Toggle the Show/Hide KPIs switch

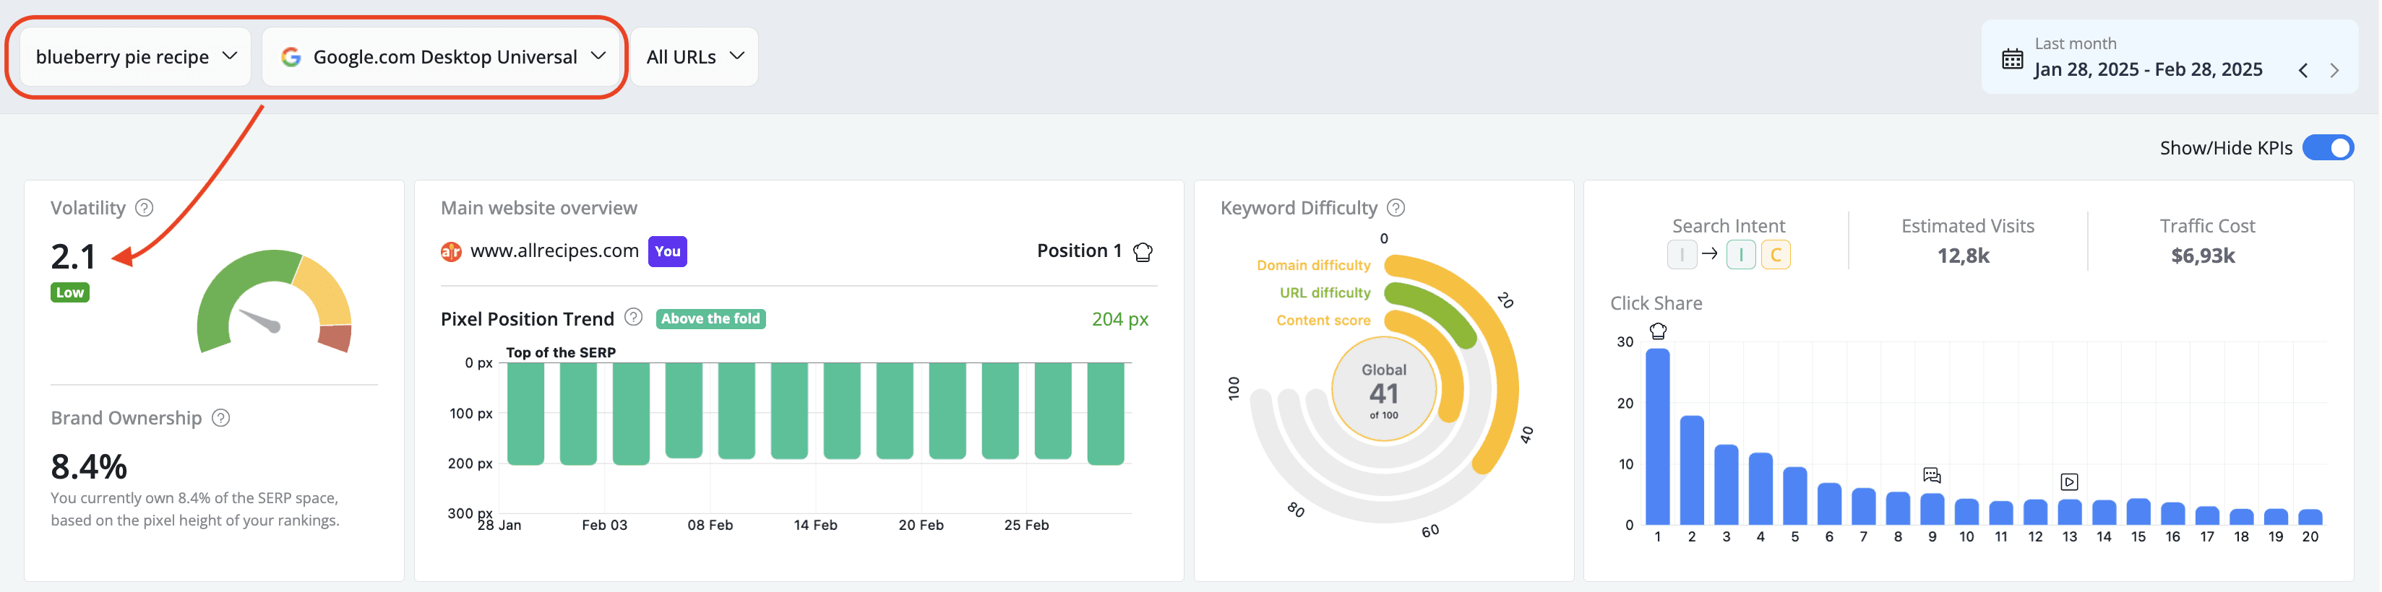click(x=2328, y=148)
